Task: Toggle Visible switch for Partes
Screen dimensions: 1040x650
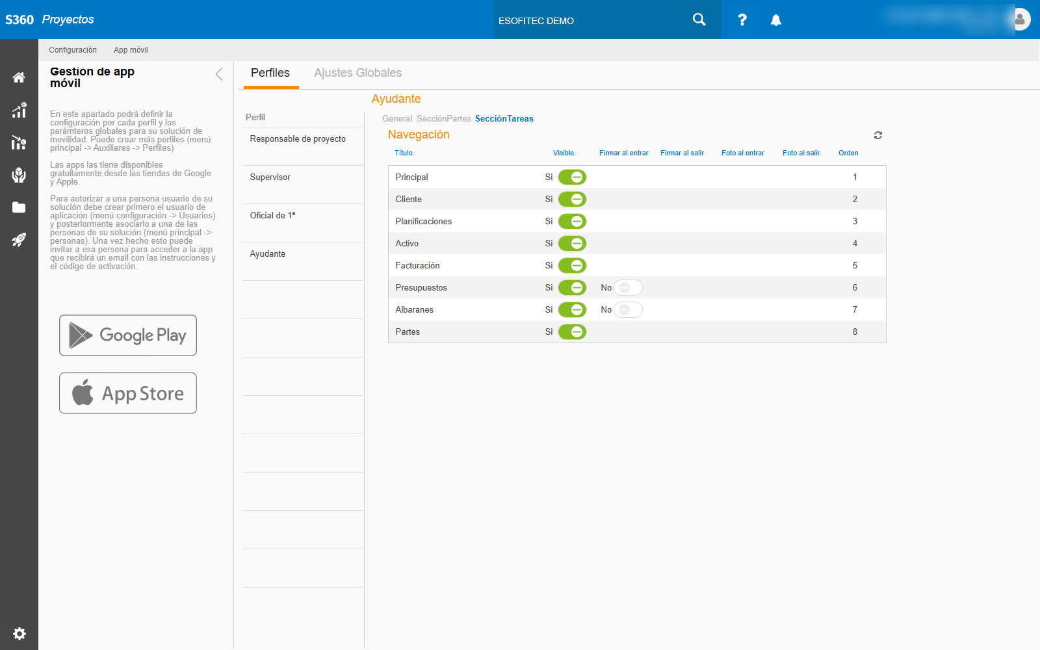Action: pyautogui.click(x=573, y=331)
